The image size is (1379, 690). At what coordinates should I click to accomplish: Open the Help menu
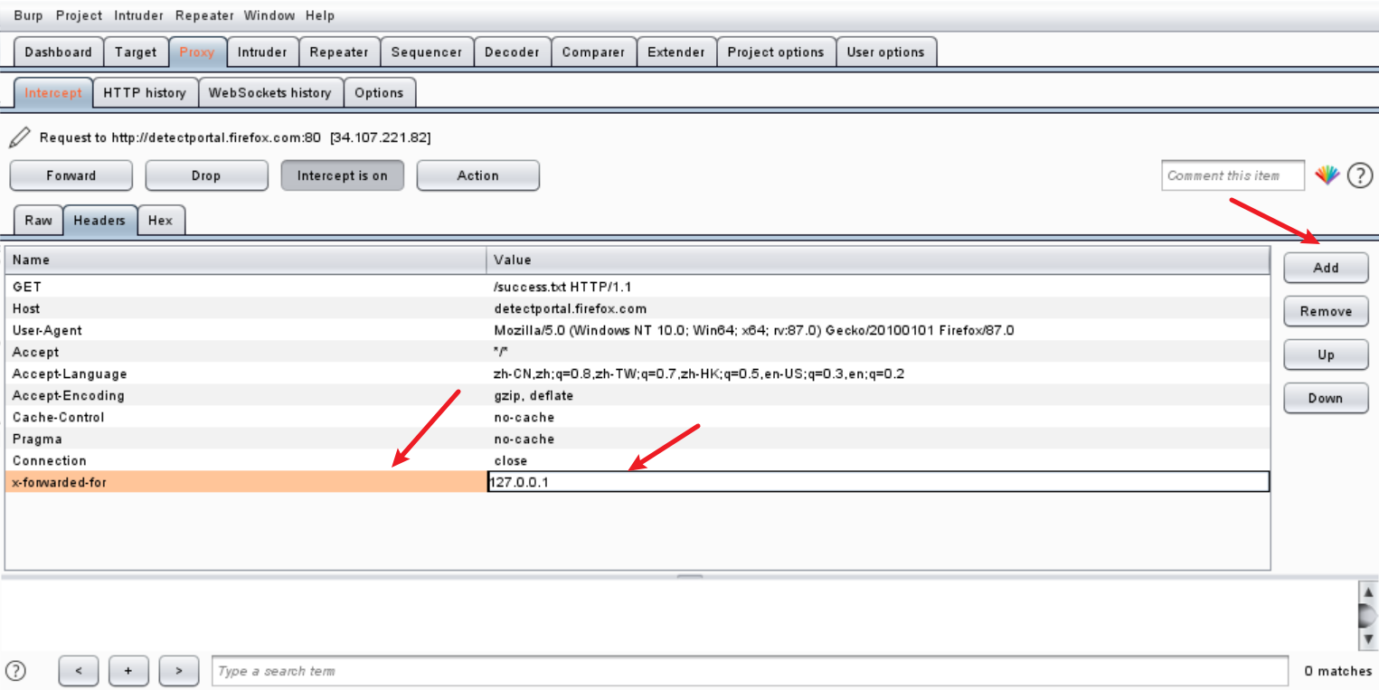click(x=320, y=15)
